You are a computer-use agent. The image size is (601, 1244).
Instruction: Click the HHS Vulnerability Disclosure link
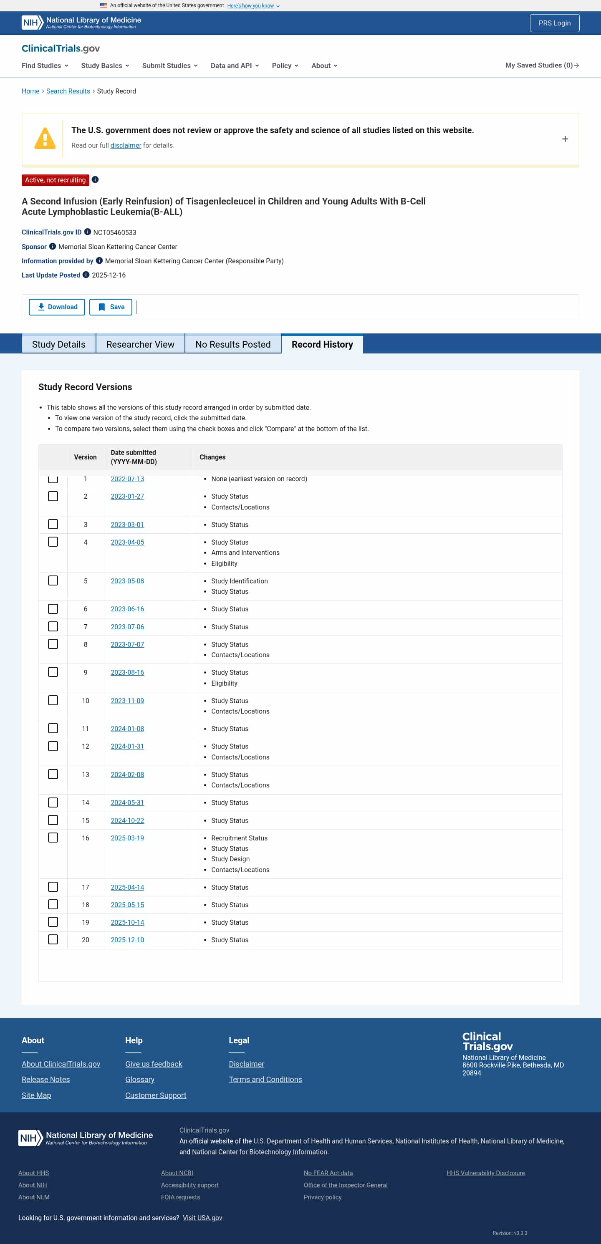coord(485,1173)
